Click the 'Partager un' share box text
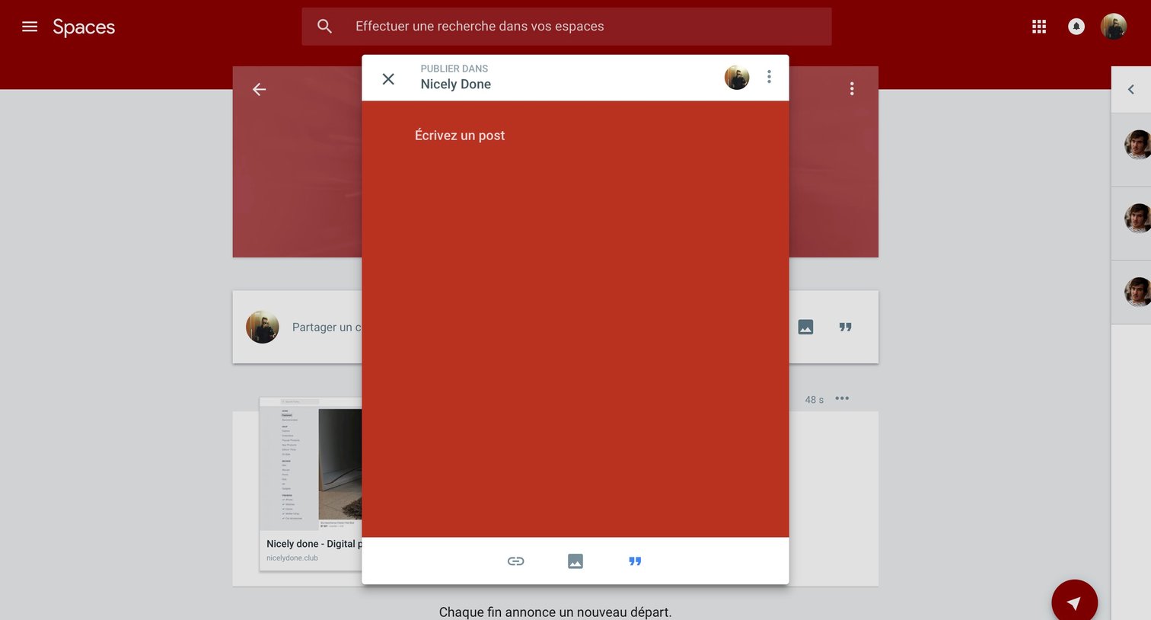Screen dimensions: 1151x620 pos(327,328)
